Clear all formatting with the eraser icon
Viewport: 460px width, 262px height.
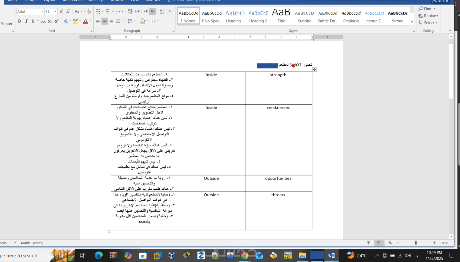[x=89, y=12]
